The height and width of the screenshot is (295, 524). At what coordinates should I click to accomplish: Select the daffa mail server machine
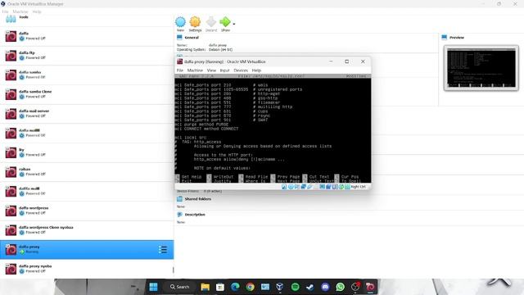(87, 114)
